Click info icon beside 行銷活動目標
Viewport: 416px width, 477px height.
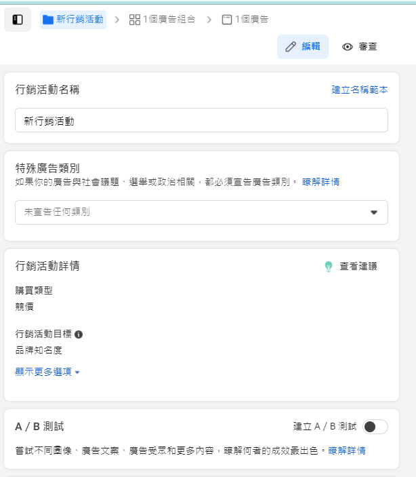pyautogui.click(x=79, y=335)
